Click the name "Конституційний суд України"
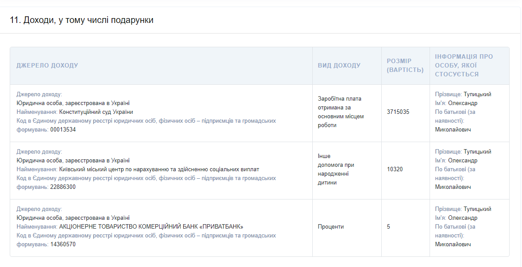 pos(96,112)
